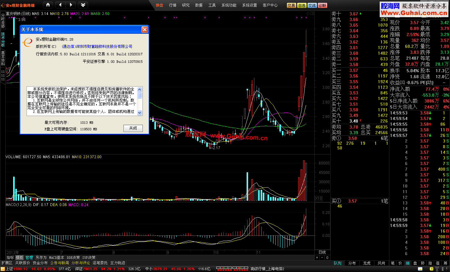Select the 笔 tab at bottom right

[x=393, y=263]
